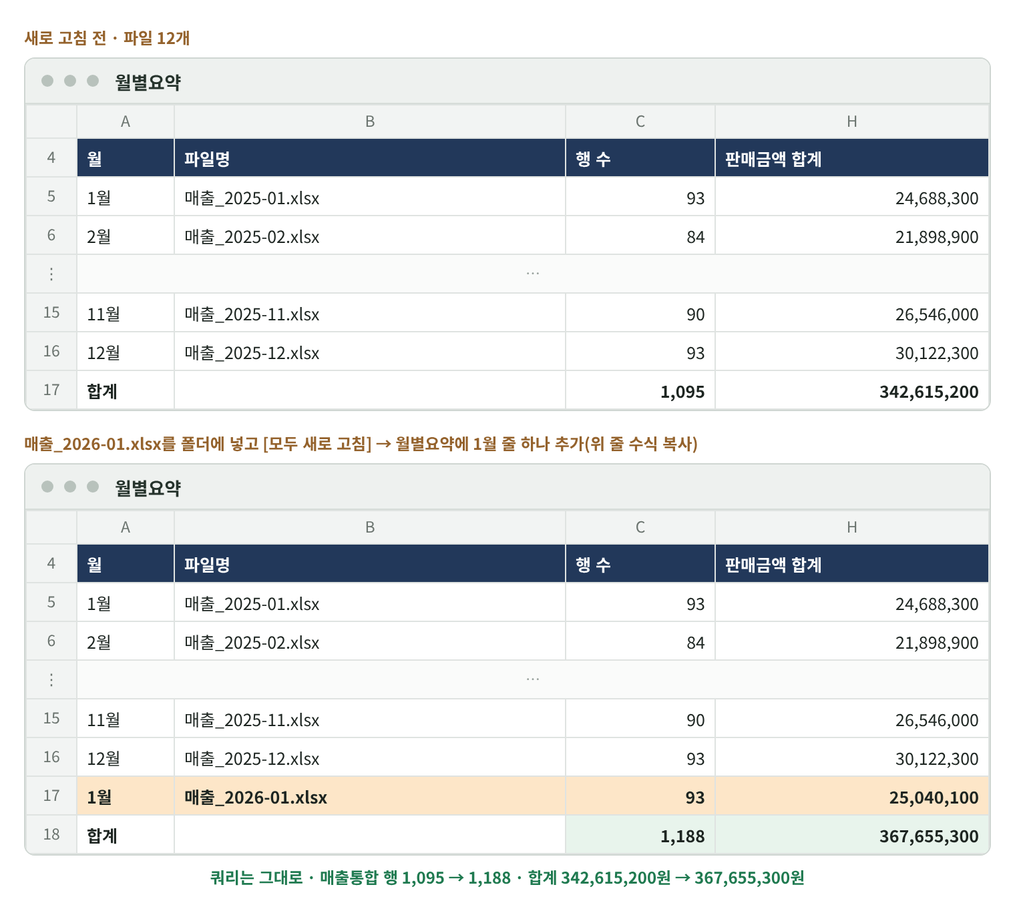The height and width of the screenshot is (913, 1015).
Task: Click 26,546,000 in the after-refresh window
Action: point(851,719)
